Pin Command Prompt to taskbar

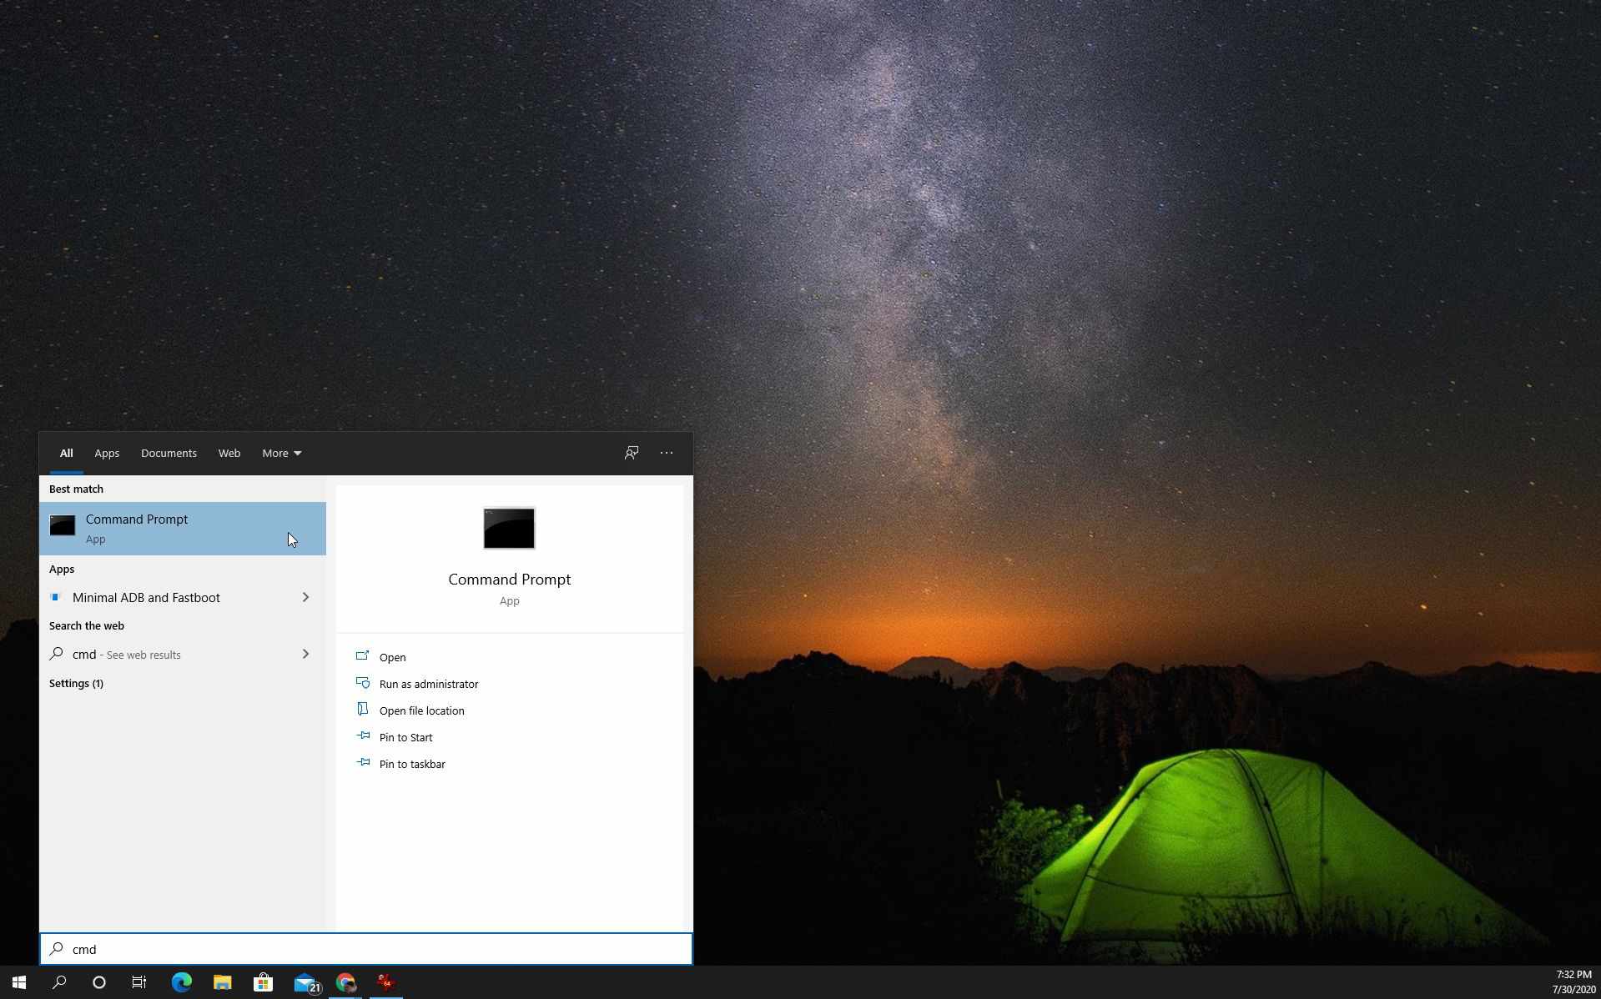click(x=412, y=764)
